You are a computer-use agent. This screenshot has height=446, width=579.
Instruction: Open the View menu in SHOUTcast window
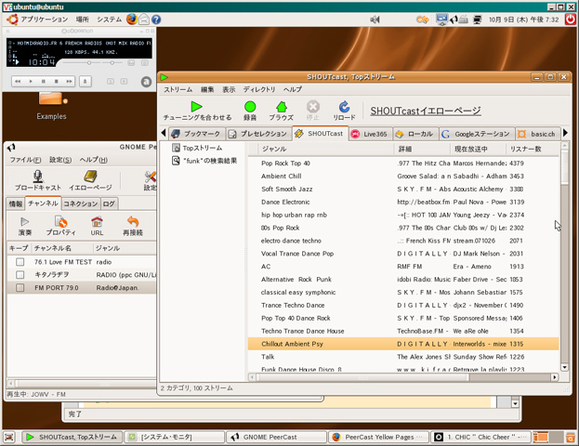(229, 89)
